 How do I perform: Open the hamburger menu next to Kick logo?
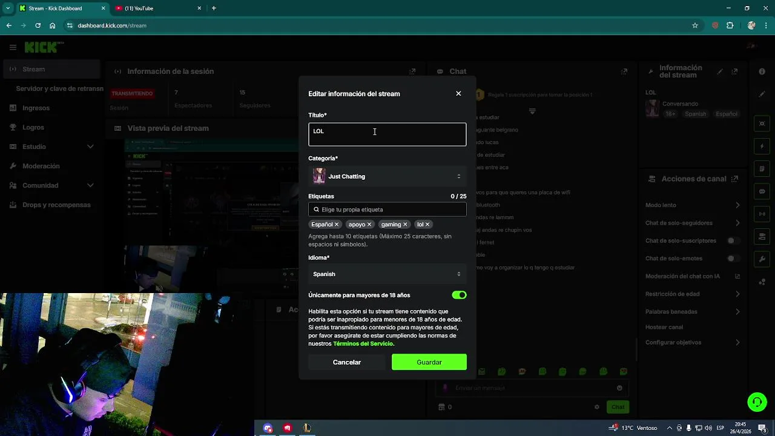point(13,47)
